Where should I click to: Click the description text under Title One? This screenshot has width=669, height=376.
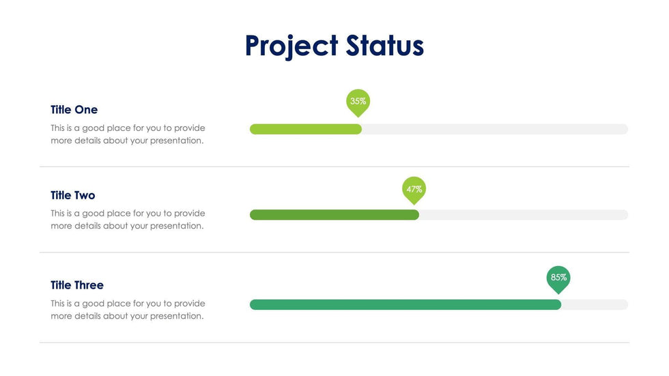click(128, 134)
